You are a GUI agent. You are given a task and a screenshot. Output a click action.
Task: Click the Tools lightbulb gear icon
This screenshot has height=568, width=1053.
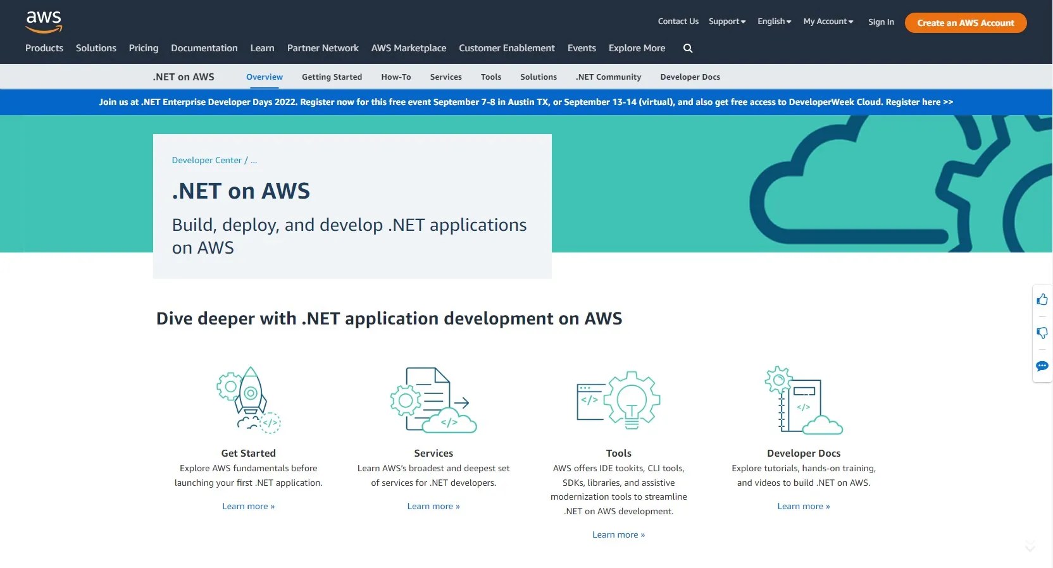(619, 400)
